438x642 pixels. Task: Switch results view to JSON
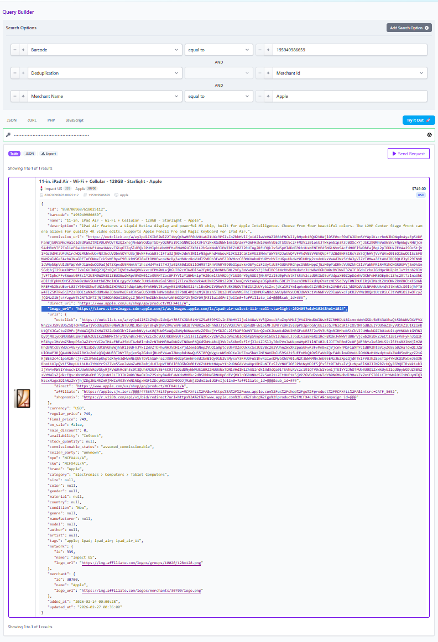[x=30, y=154]
